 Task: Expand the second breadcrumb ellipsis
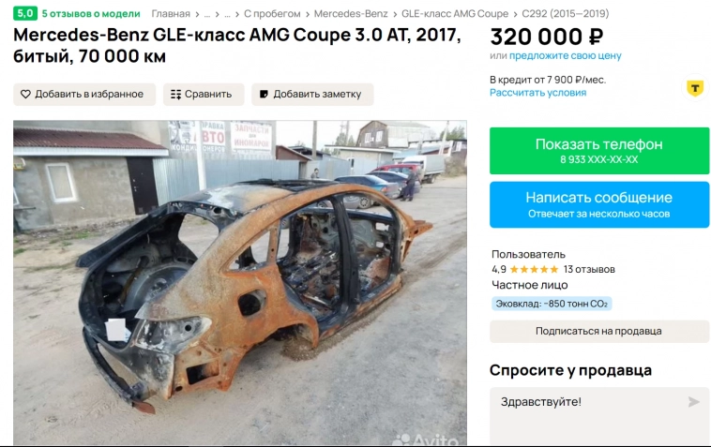pos(227,14)
